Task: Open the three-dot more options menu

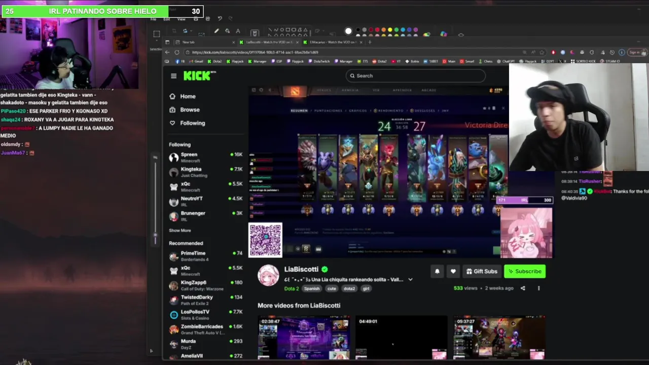Action: (x=538, y=288)
